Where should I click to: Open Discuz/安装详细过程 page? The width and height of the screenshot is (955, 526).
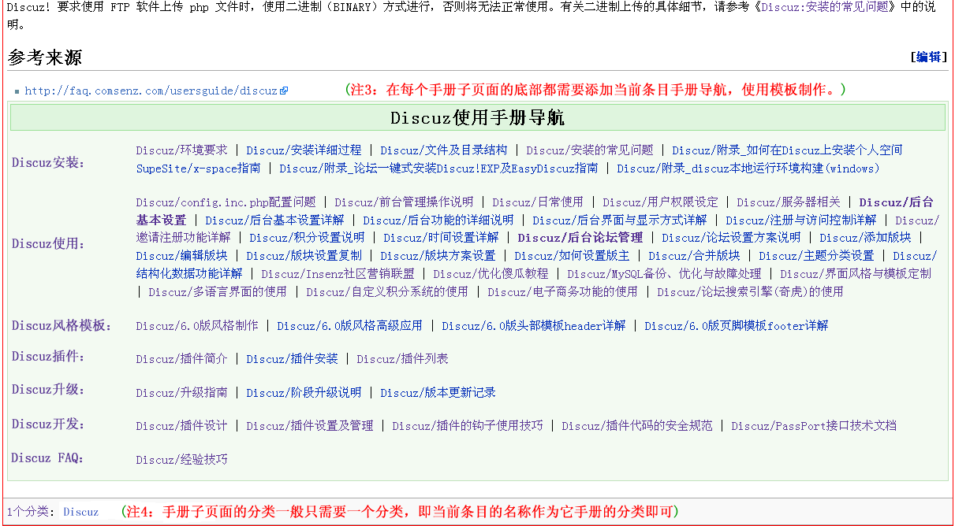point(304,150)
